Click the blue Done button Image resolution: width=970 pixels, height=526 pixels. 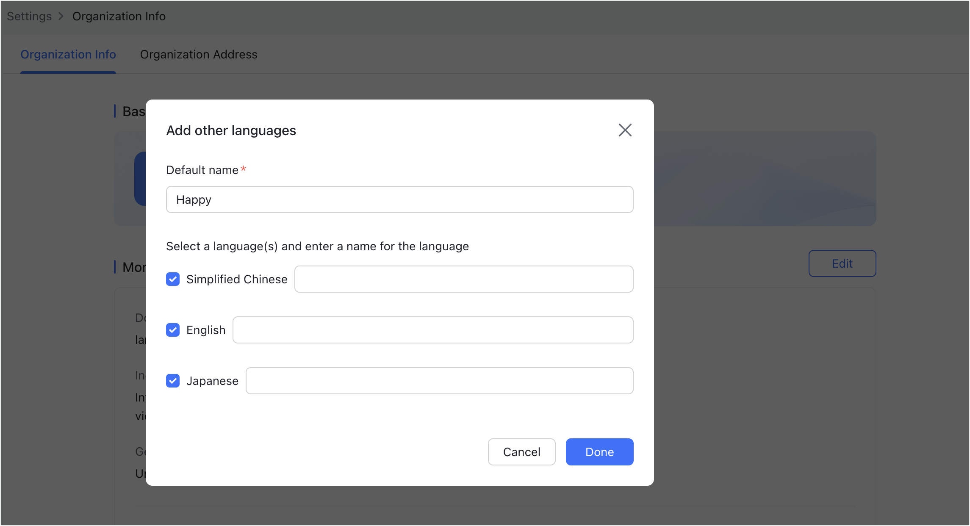599,452
